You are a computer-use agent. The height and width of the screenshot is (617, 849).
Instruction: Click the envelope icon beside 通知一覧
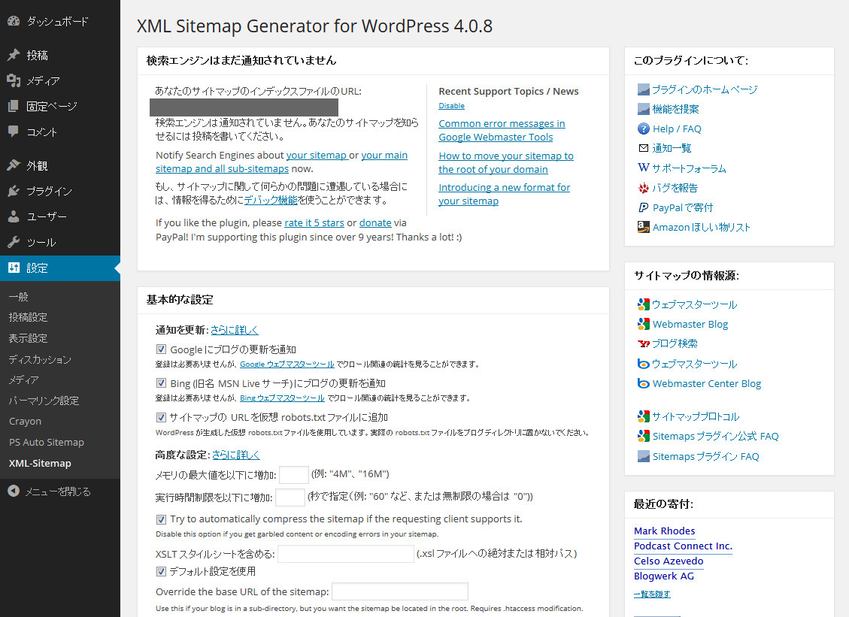pyautogui.click(x=643, y=148)
